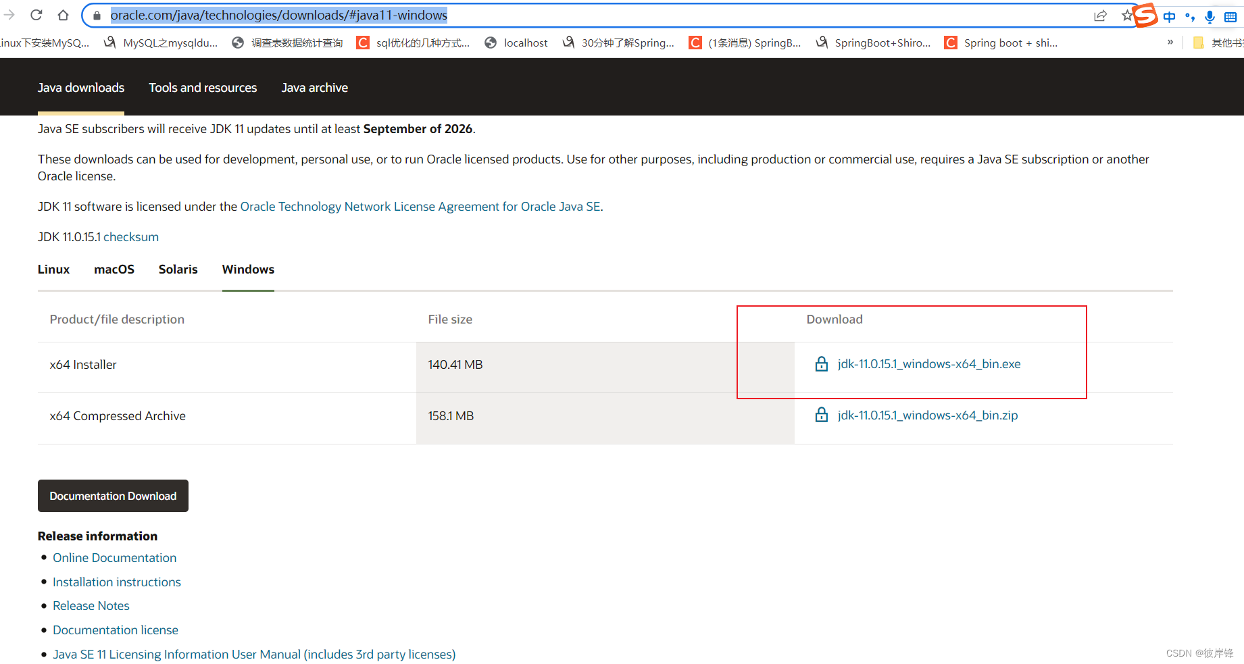This screenshot has height=664, width=1244.
Task: Expand hidden bookmarks with the chevron
Action: (1170, 42)
